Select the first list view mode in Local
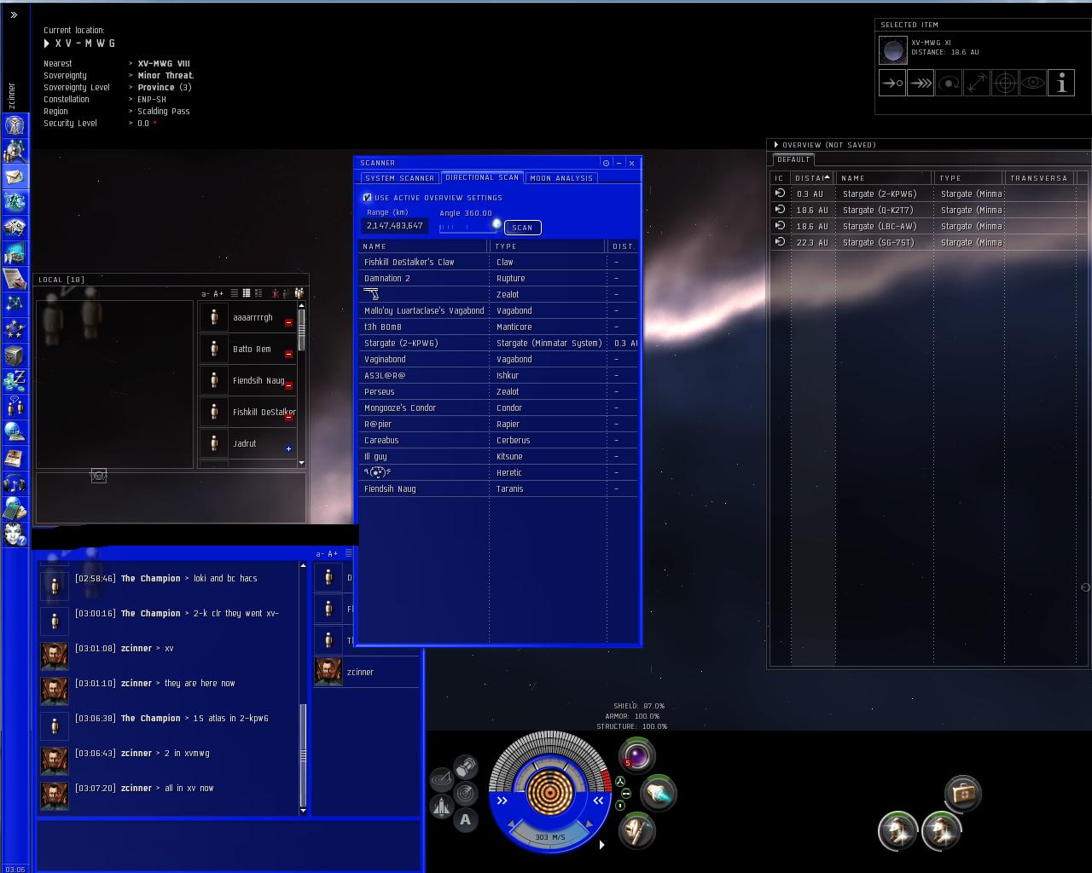 pyautogui.click(x=235, y=293)
